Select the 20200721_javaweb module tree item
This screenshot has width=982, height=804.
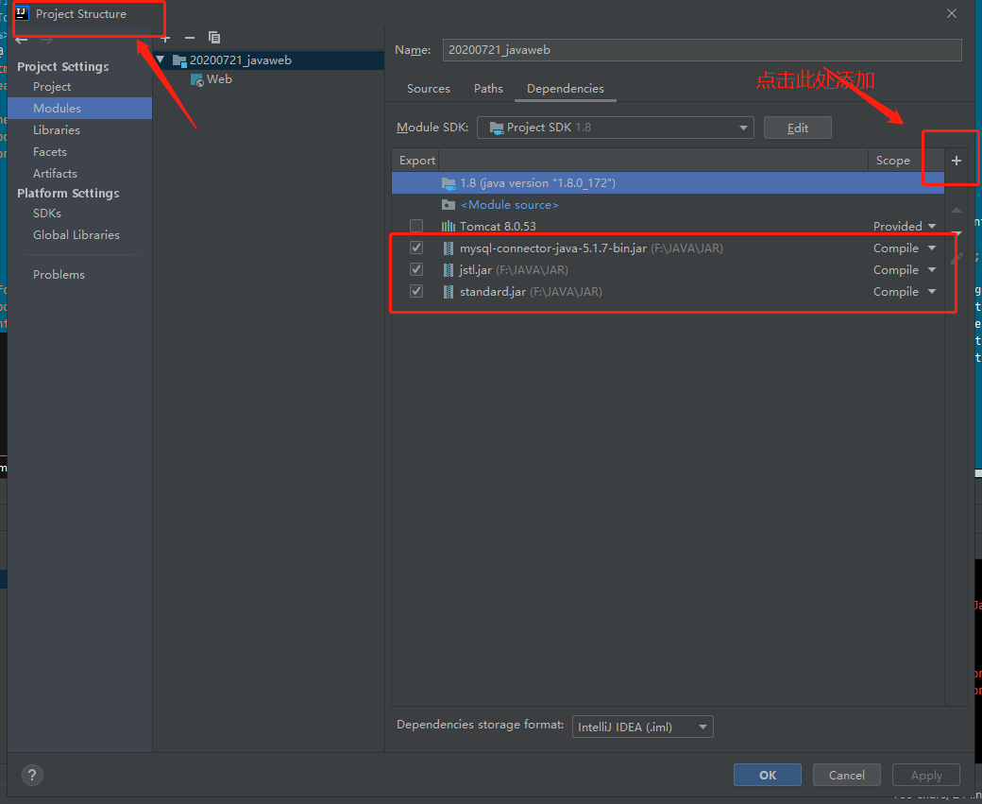tap(269, 60)
